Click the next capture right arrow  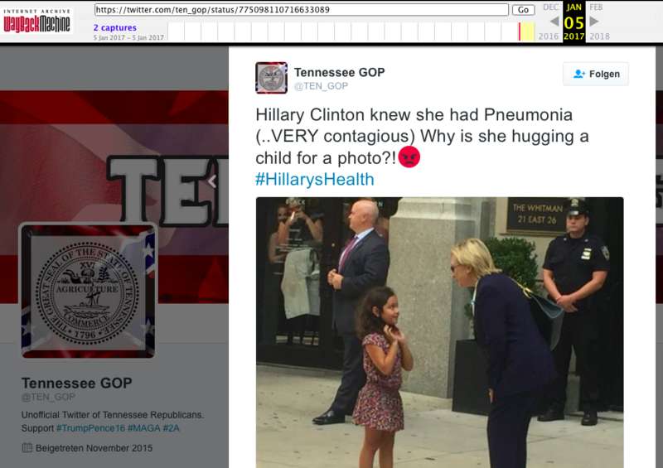(x=594, y=22)
